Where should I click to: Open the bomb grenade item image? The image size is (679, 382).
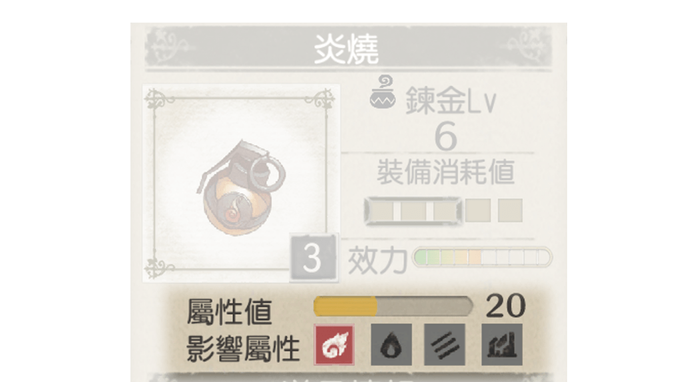tap(241, 188)
